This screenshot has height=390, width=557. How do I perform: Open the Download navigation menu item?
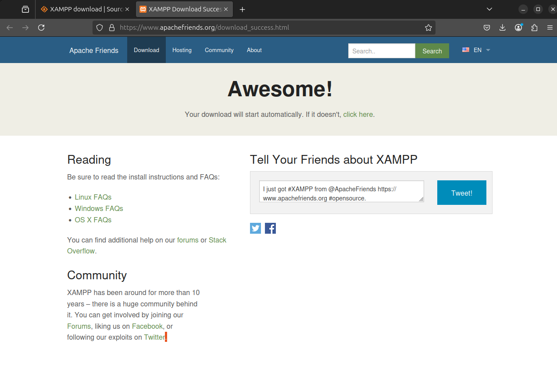[x=146, y=50]
